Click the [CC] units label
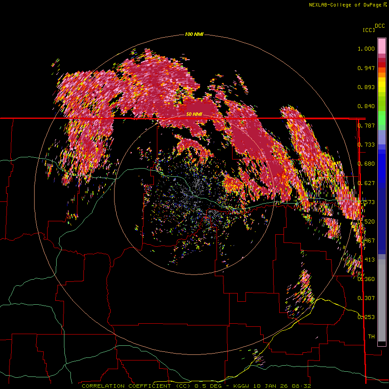 click(369, 30)
